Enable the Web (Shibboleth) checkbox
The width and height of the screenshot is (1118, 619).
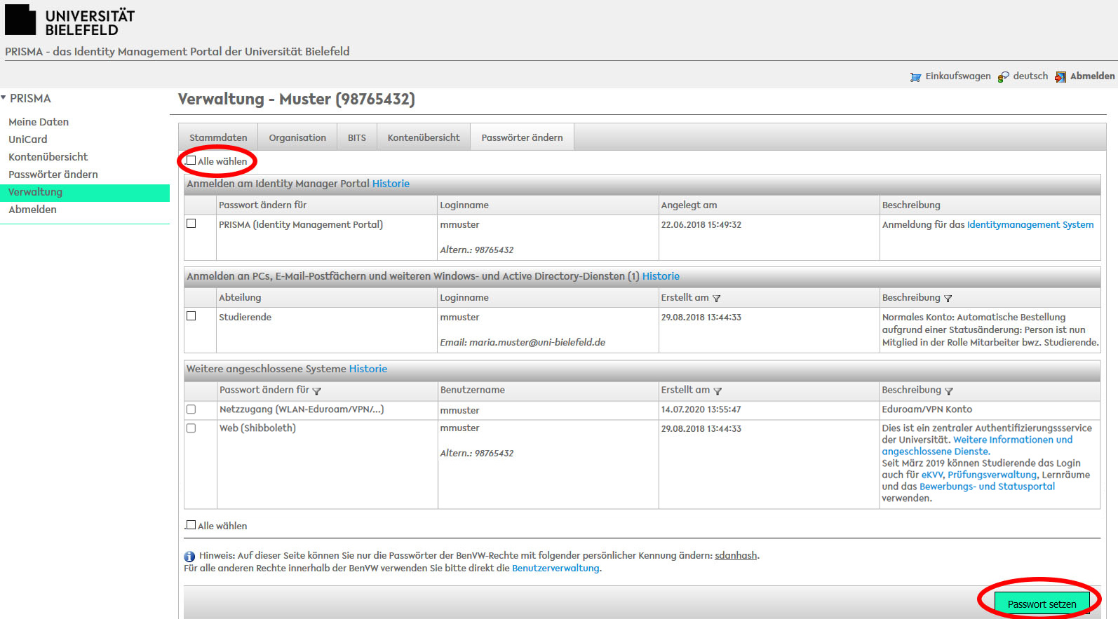tap(191, 428)
